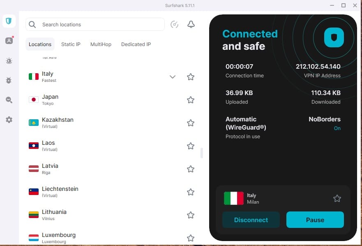Expand Italy server list chevron
The width and height of the screenshot is (362, 246).
click(173, 77)
